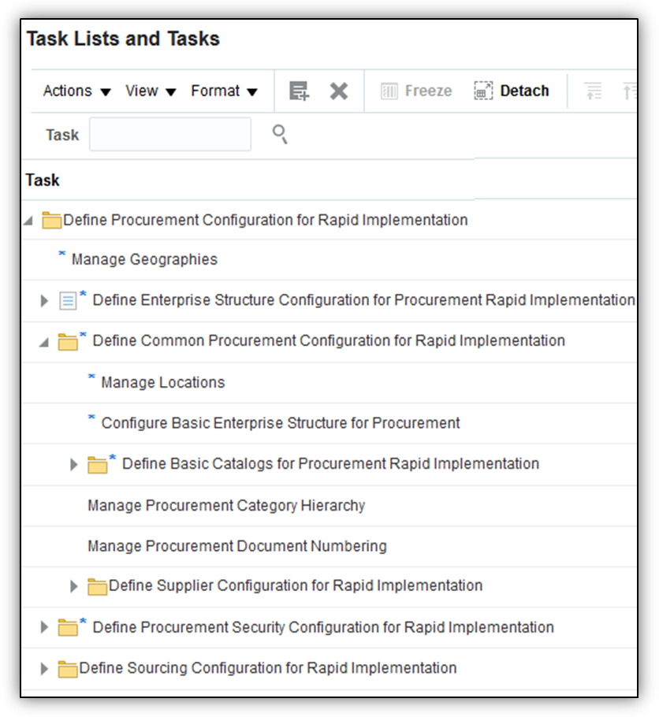Screen dimensions: 659x717
Task: Expand Define Procurement Security Configuration node
Action: coord(44,628)
